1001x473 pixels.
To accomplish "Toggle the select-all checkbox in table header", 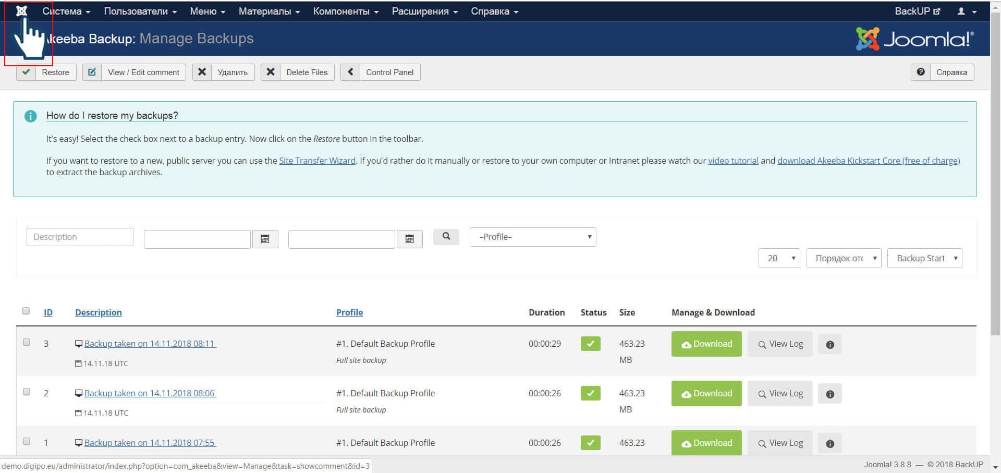I will [26, 311].
